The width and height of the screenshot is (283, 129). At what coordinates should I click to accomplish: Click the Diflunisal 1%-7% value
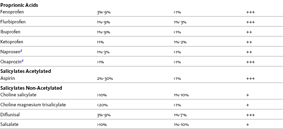[x=180, y=115]
